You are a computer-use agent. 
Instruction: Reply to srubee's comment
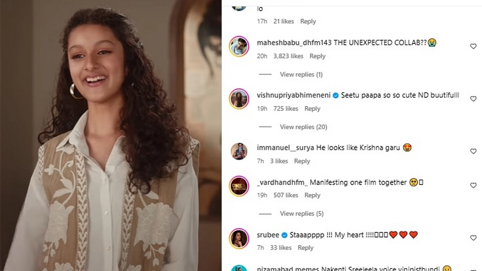click(x=305, y=248)
